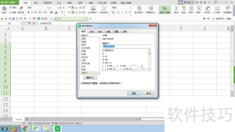Click the Windows Start button
Image resolution: width=235 pixels, height=132 pixels.
pyautogui.click(x=4, y=129)
